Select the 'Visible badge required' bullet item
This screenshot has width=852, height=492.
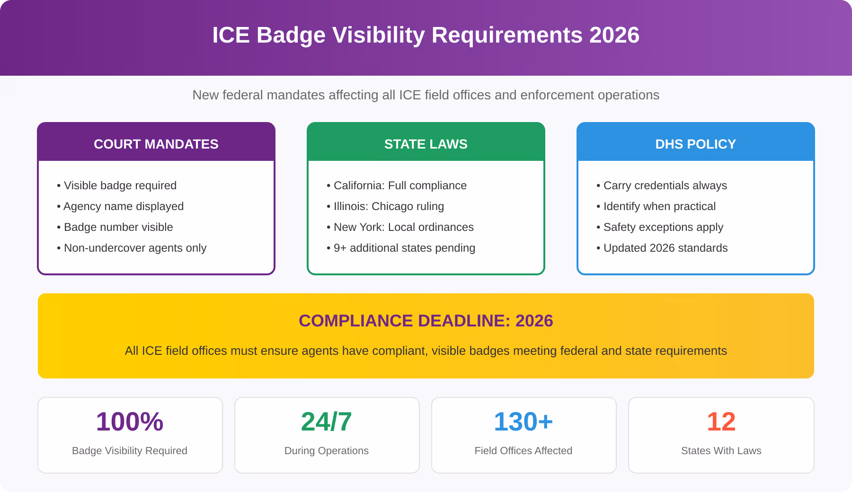point(120,185)
